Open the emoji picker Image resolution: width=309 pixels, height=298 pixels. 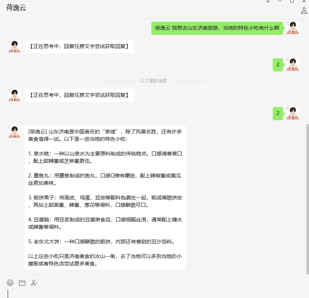point(10,283)
